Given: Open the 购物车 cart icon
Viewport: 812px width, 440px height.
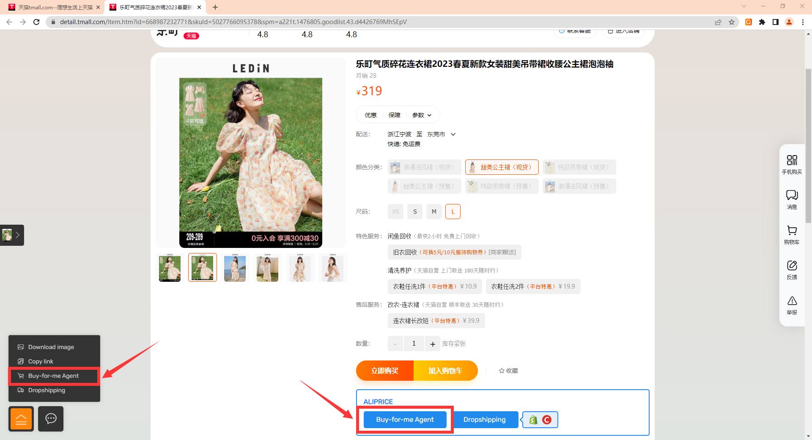Looking at the screenshot, I should (792, 231).
